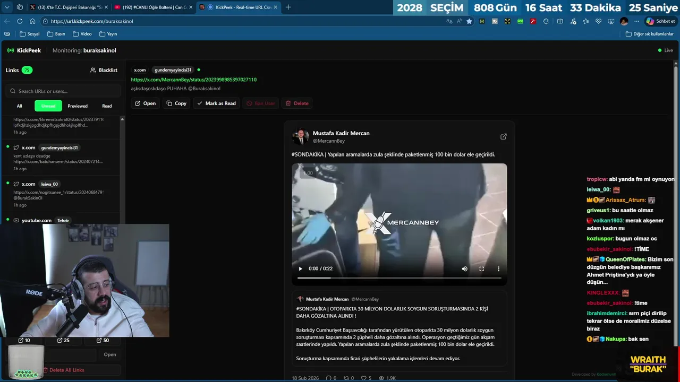Select the x.com link about kent uzlaşı
The height and width of the screenshot is (382, 680).
(61, 158)
